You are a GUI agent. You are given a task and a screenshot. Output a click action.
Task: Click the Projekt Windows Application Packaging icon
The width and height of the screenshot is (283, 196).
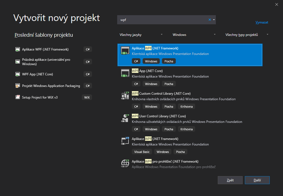[x=18, y=86]
